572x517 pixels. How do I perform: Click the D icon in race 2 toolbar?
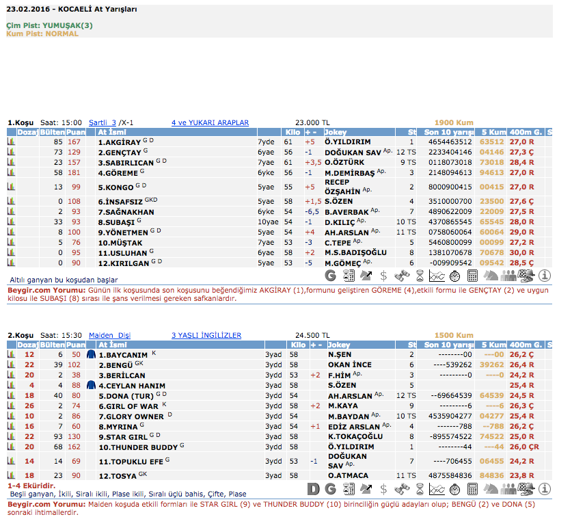[x=313, y=489]
